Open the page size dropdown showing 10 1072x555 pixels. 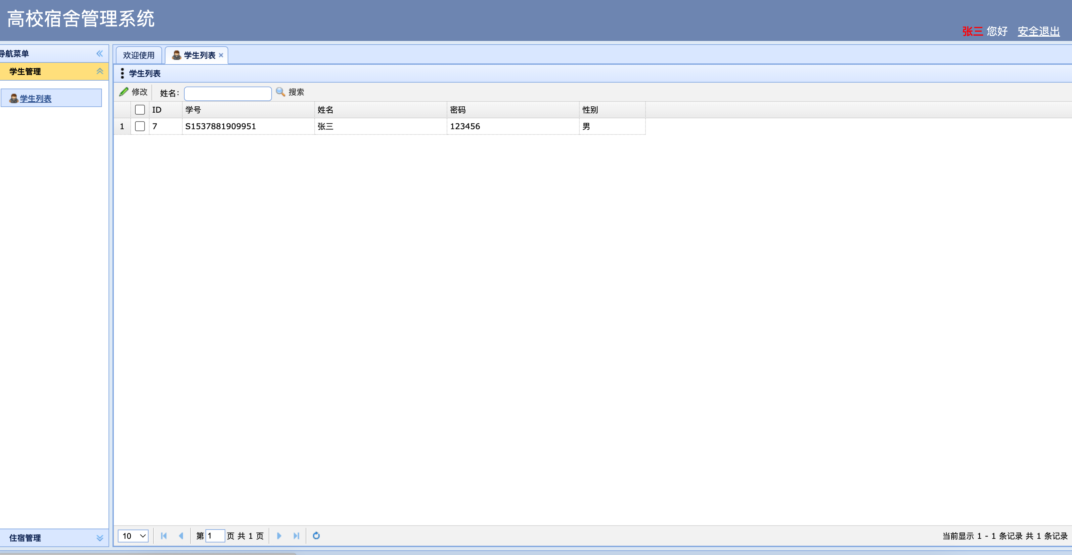(133, 536)
